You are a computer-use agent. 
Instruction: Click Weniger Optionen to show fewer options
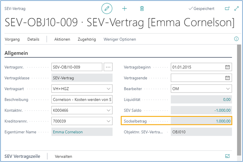coord(120,39)
